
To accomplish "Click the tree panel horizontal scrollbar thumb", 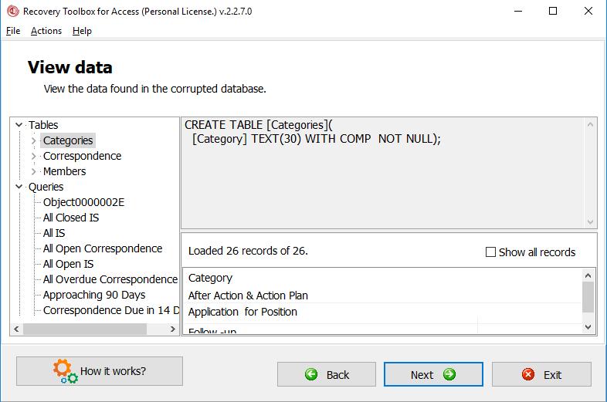I will click(85, 329).
